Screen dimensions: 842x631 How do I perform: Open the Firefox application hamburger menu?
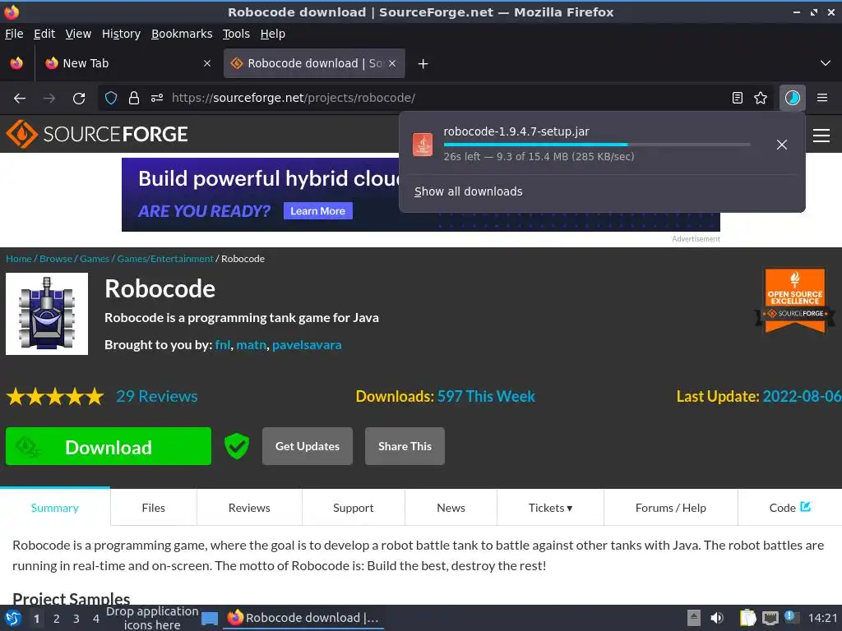click(821, 98)
